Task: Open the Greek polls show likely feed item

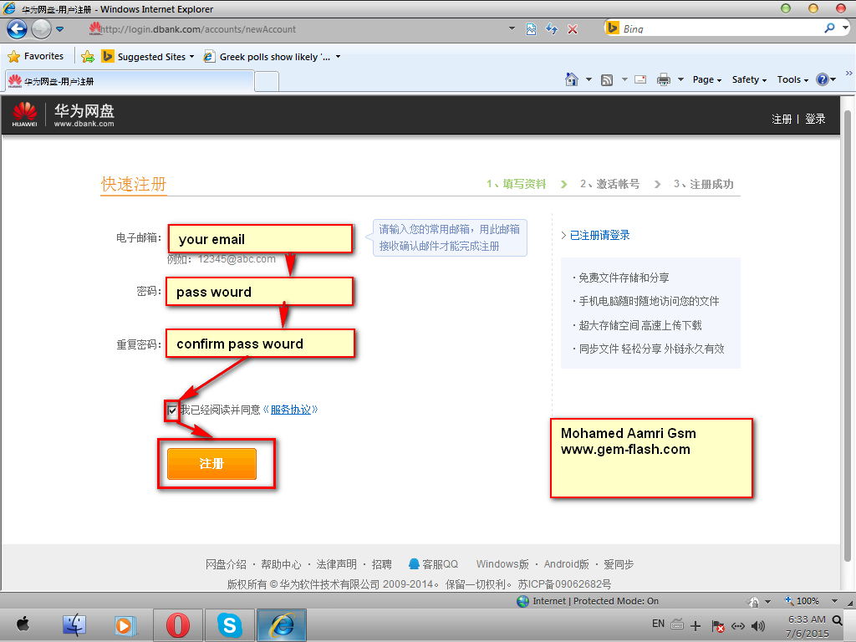Action: pos(267,56)
